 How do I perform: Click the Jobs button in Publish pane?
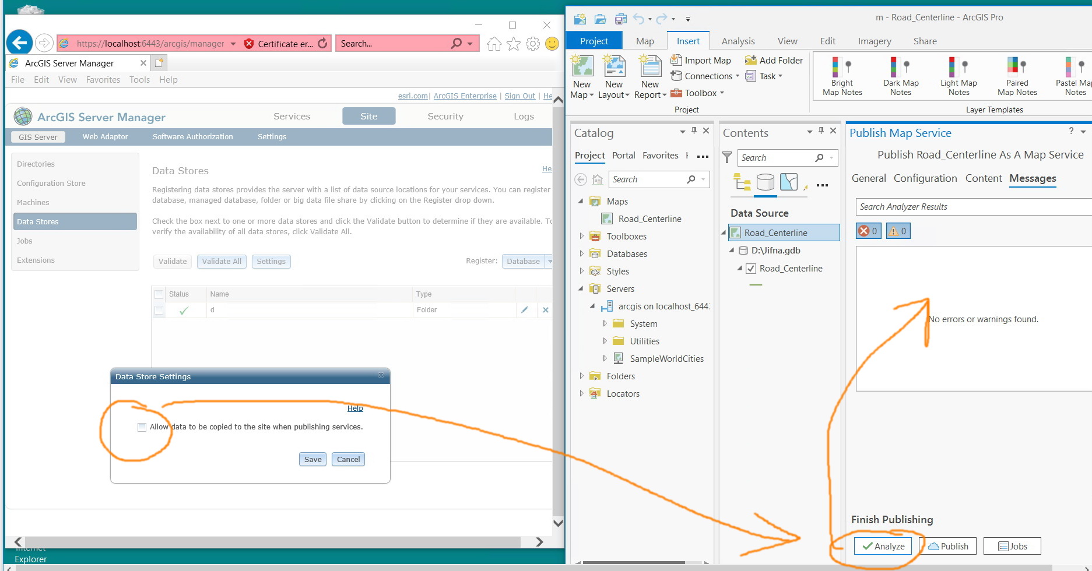click(1012, 546)
